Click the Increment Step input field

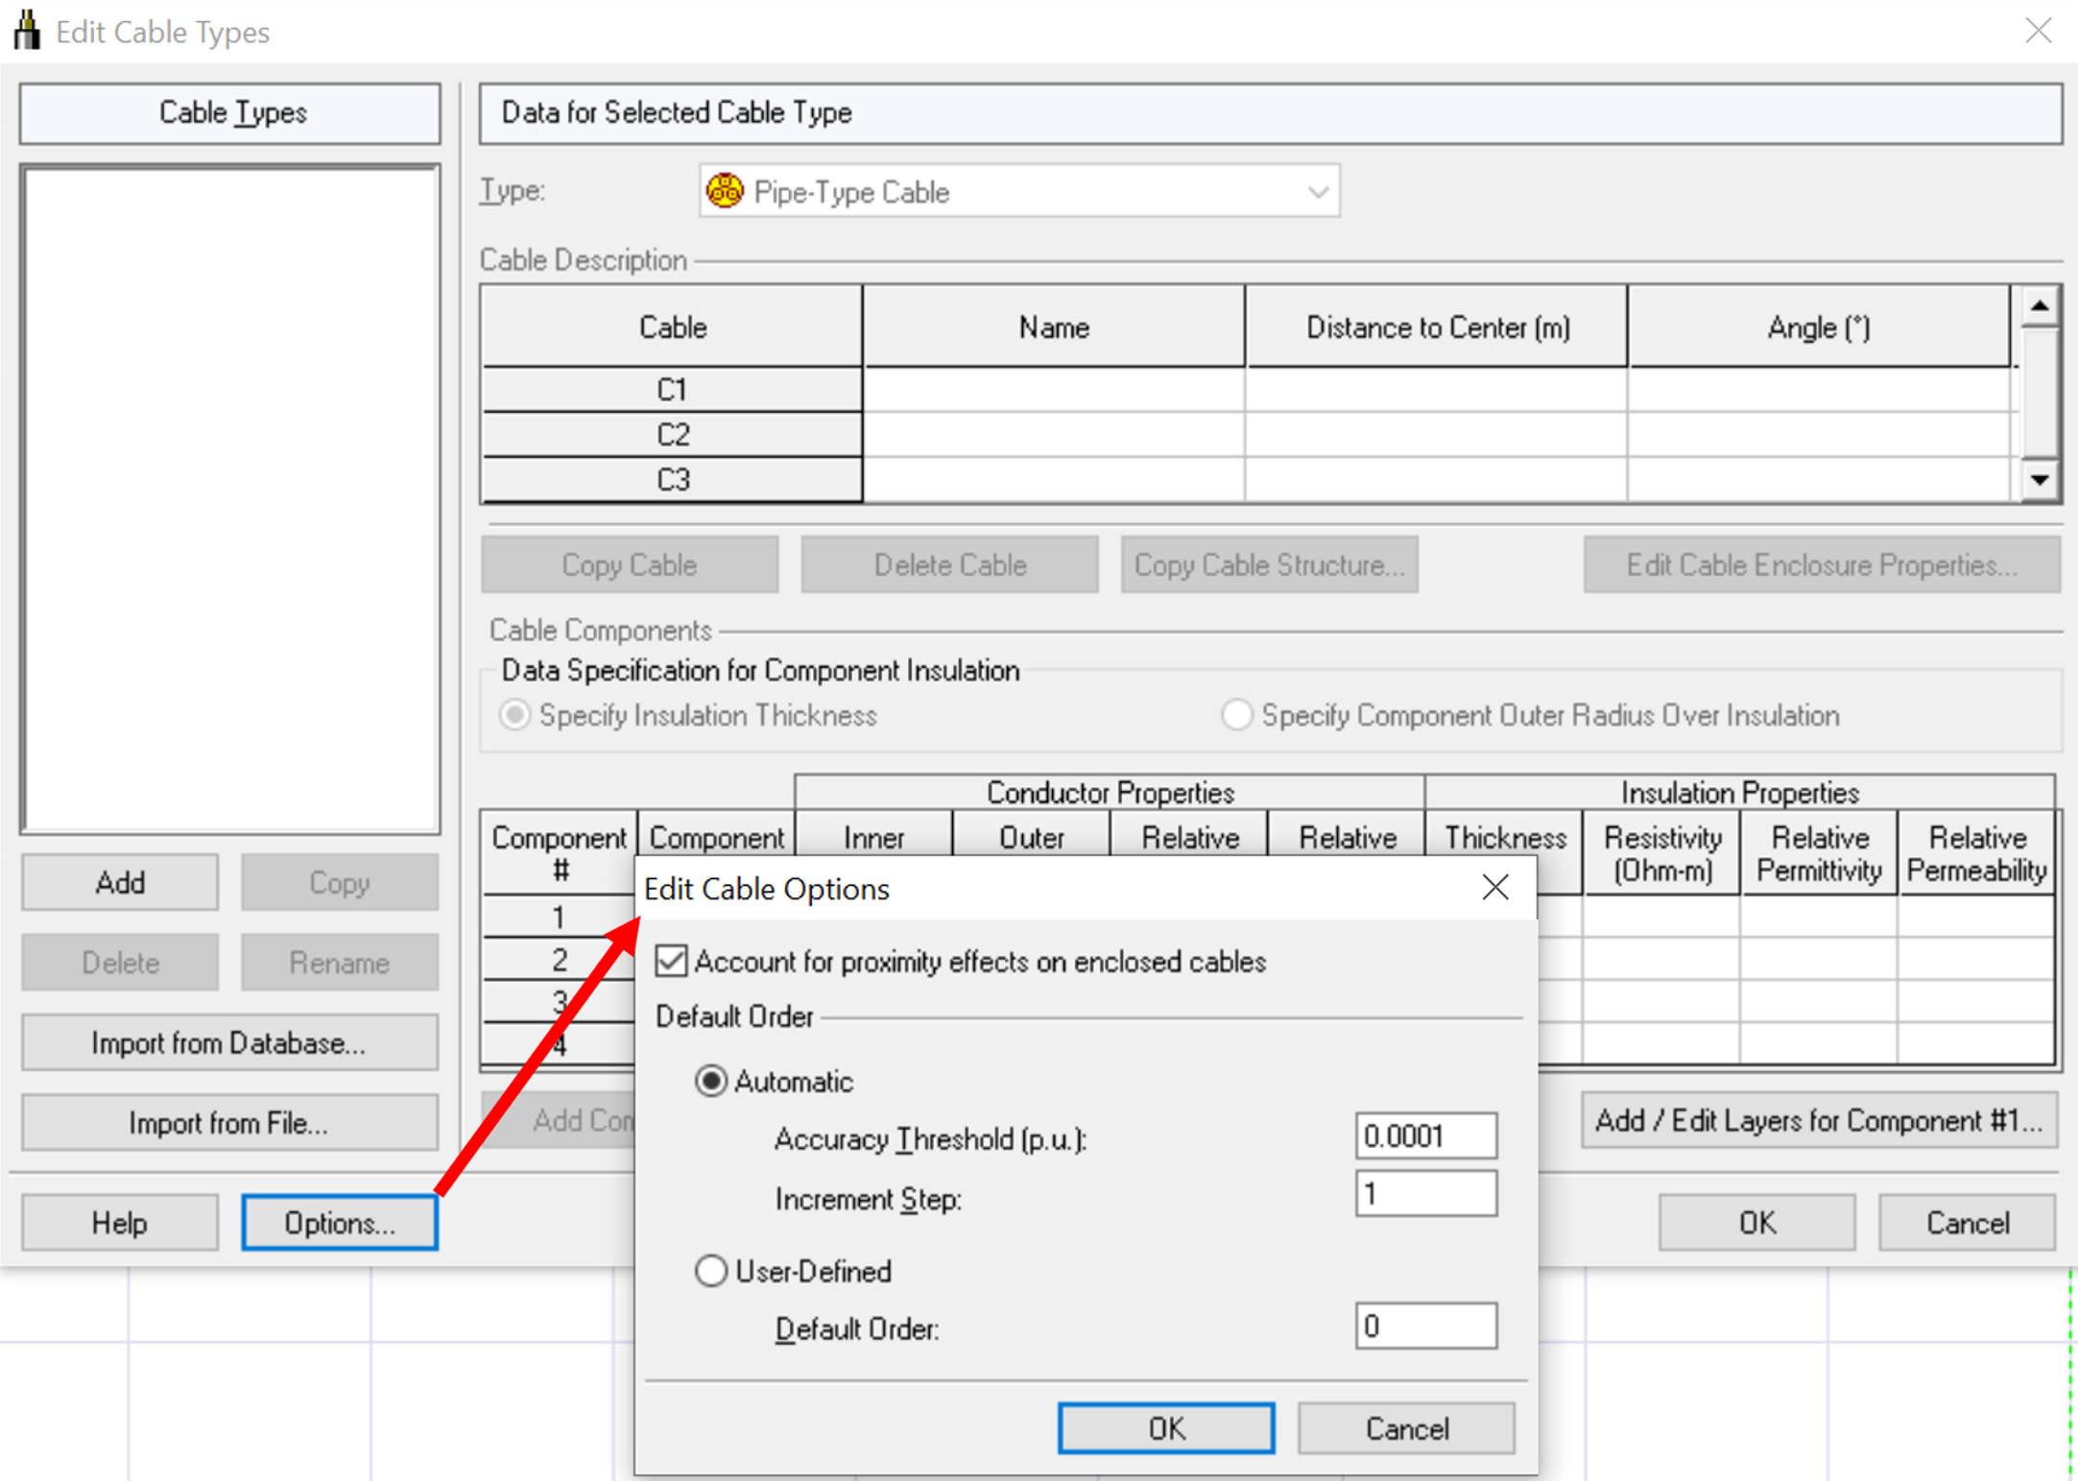coord(1426,1194)
